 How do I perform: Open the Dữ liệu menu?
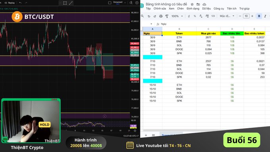tap(206, 8)
